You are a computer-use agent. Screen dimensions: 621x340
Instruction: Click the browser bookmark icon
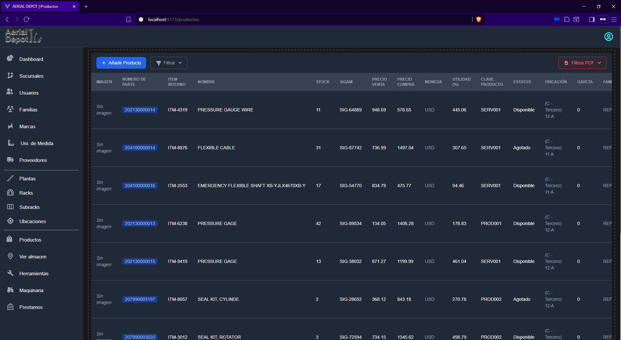(x=128, y=19)
